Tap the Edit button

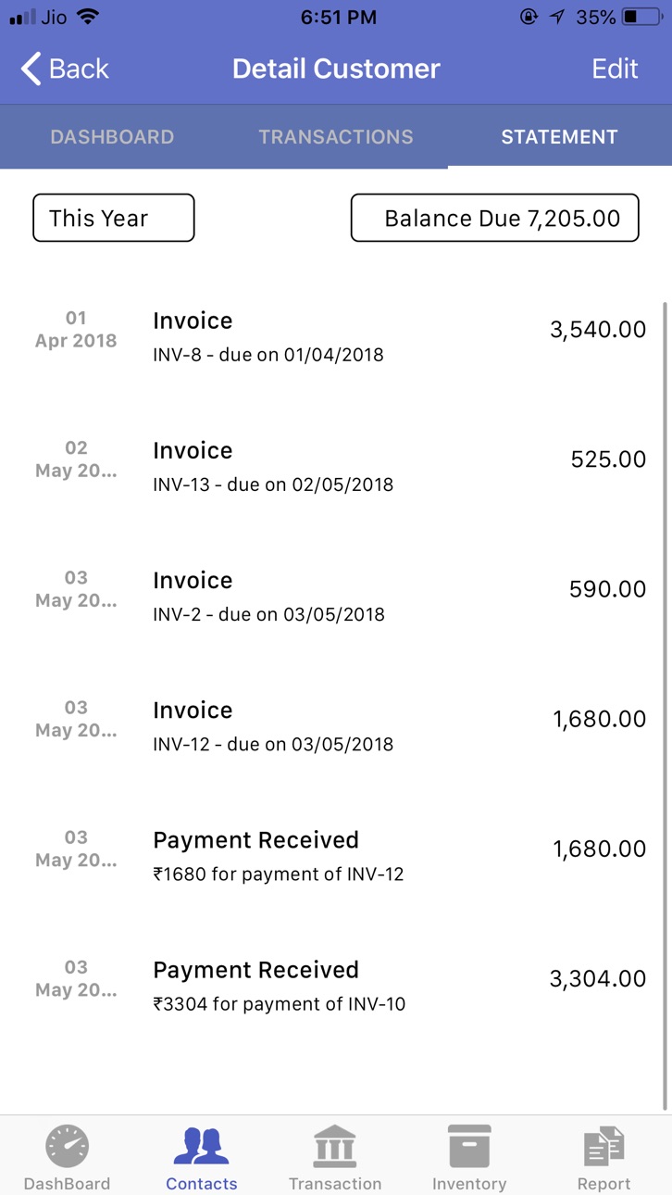point(616,69)
